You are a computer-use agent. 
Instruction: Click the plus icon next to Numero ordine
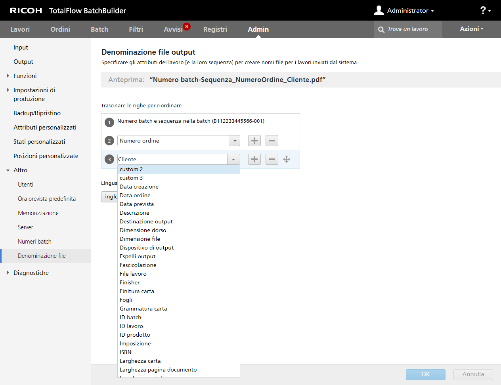click(254, 141)
